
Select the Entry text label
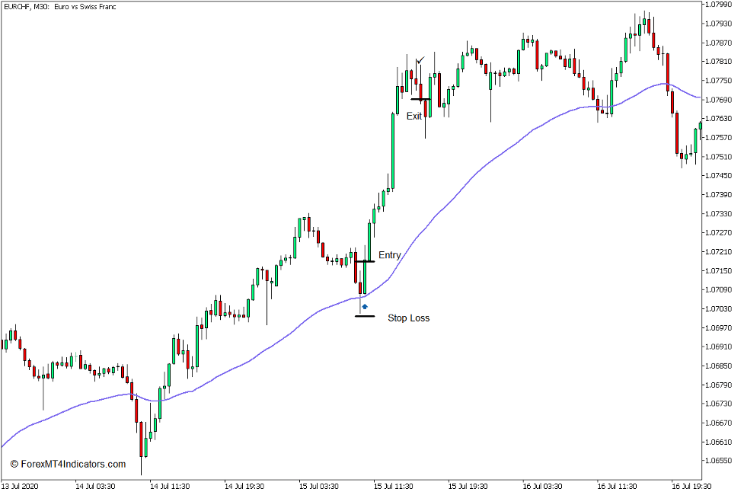[x=390, y=255]
